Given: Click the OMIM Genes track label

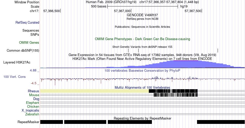Looking at the screenshot, I should coord(29,42).
